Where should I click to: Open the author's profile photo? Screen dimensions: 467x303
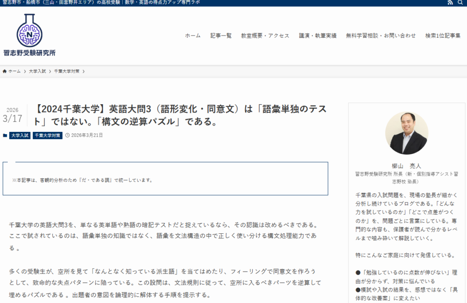point(406,133)
